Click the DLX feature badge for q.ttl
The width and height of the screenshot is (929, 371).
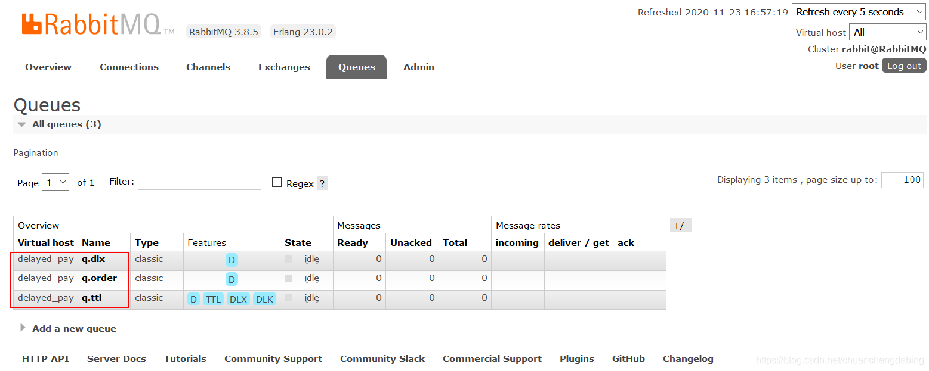[x=239, y=299]
